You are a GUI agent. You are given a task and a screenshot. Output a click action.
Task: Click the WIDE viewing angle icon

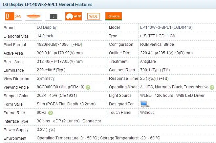pos(94,16)
